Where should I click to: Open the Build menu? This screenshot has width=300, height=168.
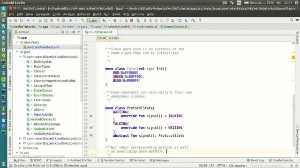tap(97, 14)
